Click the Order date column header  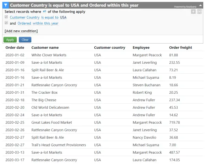pyautogui.click(x=15, y=48)
